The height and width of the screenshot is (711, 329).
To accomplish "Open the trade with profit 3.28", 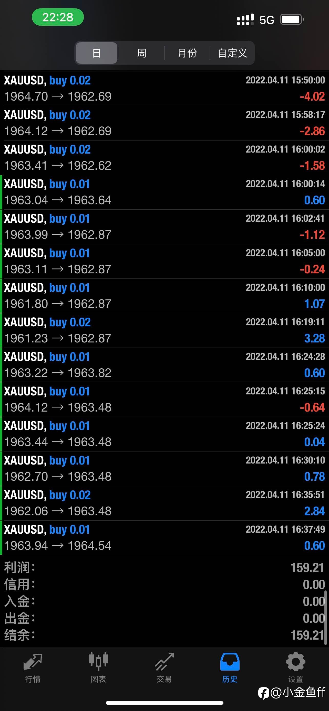I will pyautogui.click(x=164, y=330).
